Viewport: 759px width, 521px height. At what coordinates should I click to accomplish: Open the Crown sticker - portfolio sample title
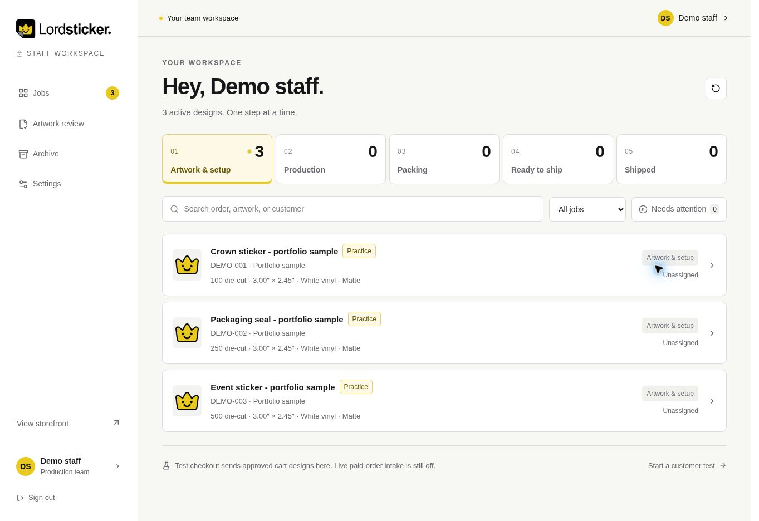(x=274, y=252)
